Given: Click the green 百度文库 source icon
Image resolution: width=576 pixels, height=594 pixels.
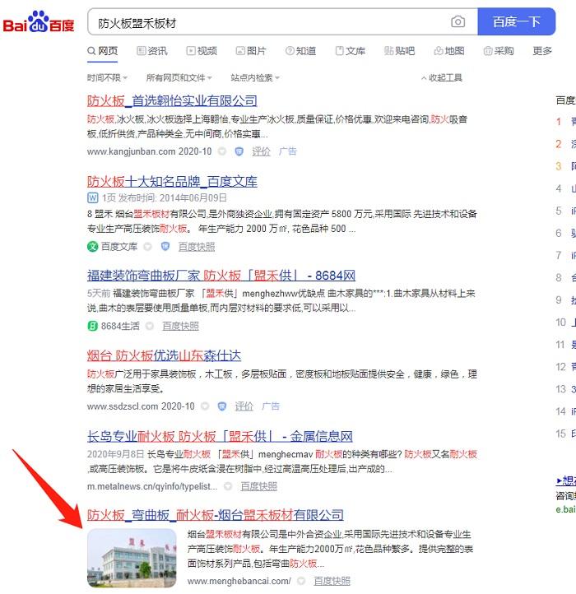Looking at the screenshot, I should [x=92, y=247].
